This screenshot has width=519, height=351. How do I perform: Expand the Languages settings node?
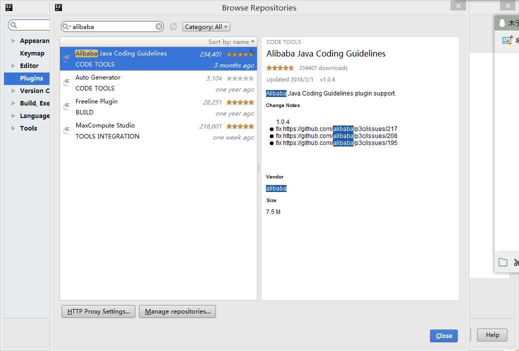point(13,115)
